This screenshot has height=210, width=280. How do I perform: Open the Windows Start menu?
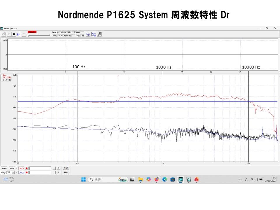[x=83, y=179]
